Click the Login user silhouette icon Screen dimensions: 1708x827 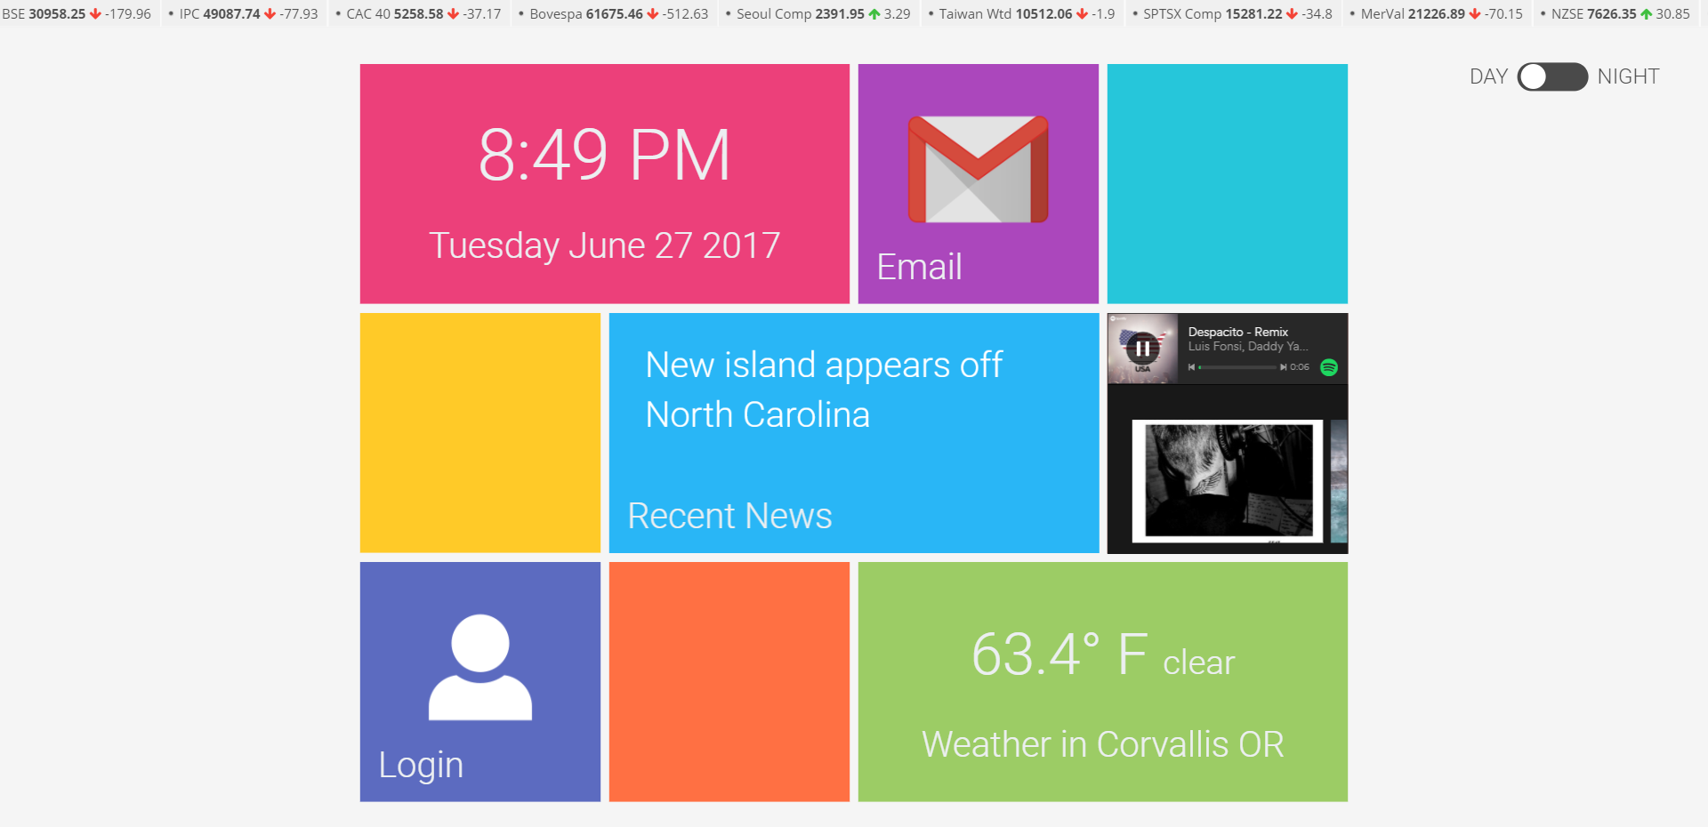point(480,667)
